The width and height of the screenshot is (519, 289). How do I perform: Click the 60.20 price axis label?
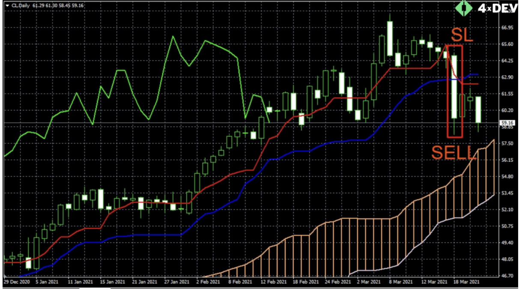click(x=507, y=110)
